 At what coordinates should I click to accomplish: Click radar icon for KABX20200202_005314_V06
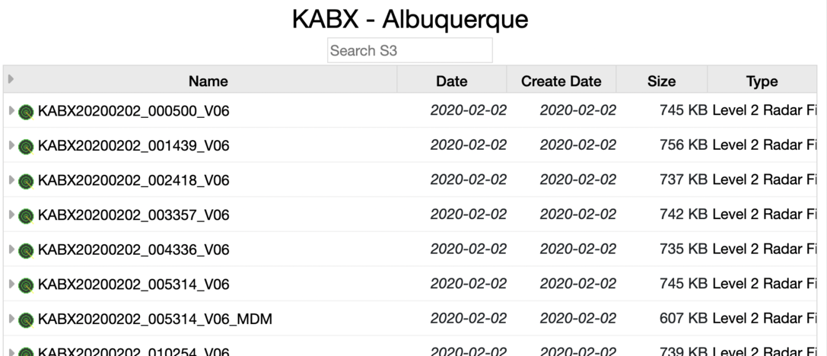pos(27,285)
